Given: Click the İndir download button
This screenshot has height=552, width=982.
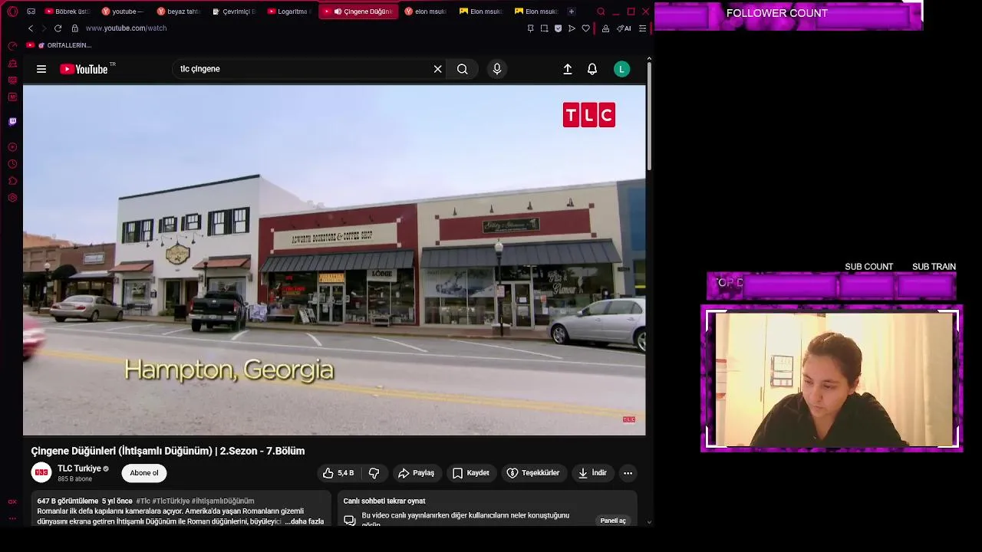Looking at the screenshot, I should (x=592, y=473).
